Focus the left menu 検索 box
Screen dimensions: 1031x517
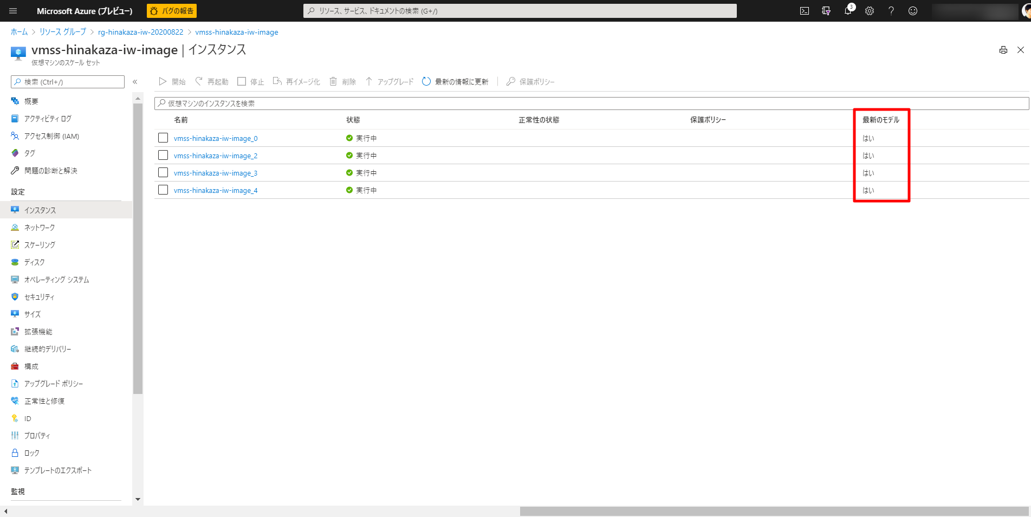68,82
